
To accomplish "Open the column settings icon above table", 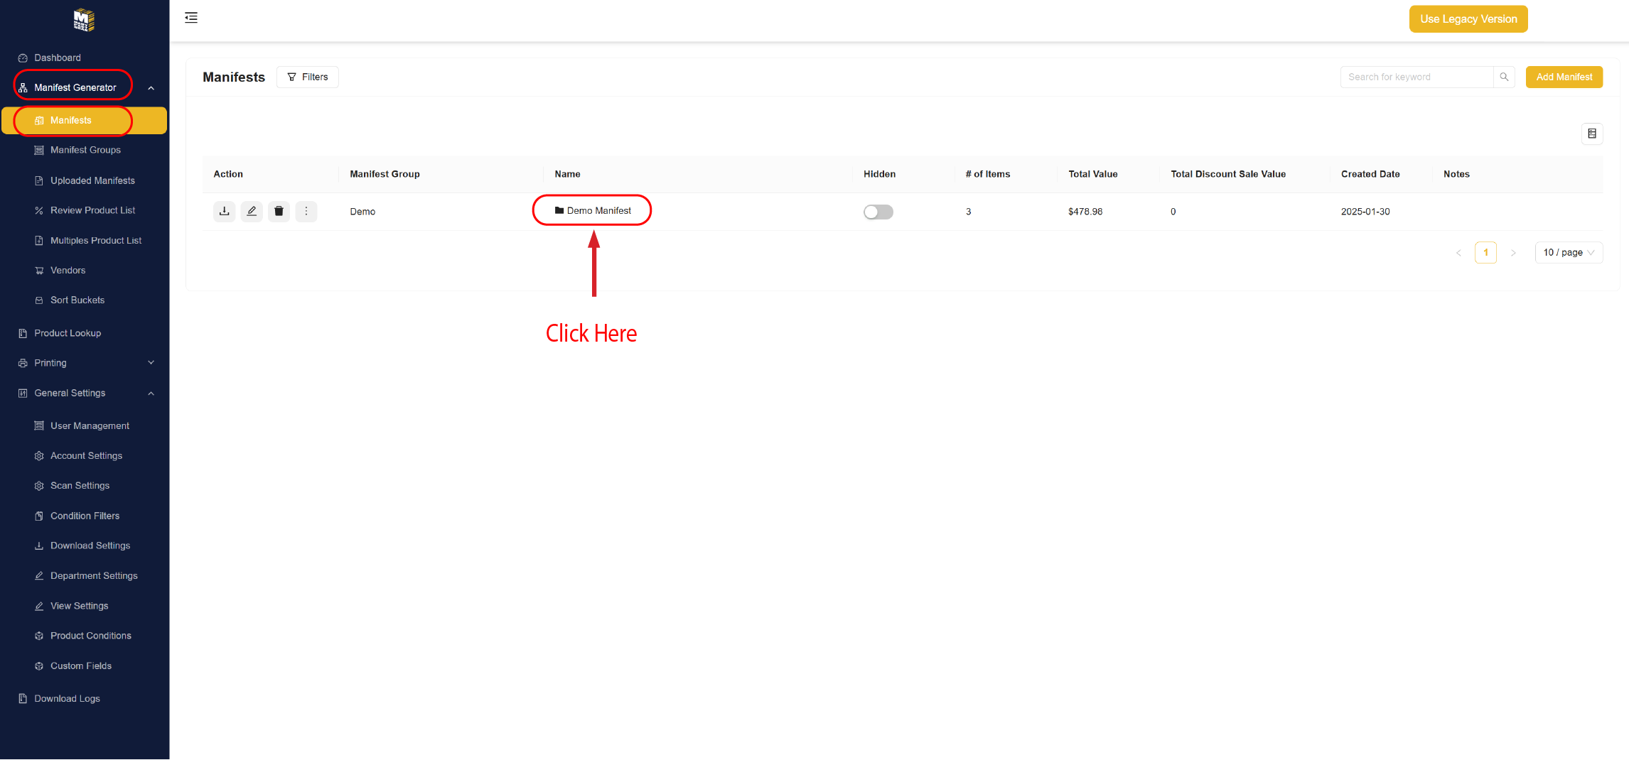I will (x=1592, y=134).
